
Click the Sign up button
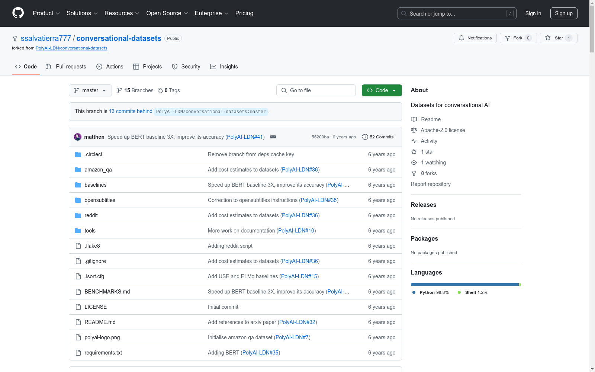(x=564, y=13)
